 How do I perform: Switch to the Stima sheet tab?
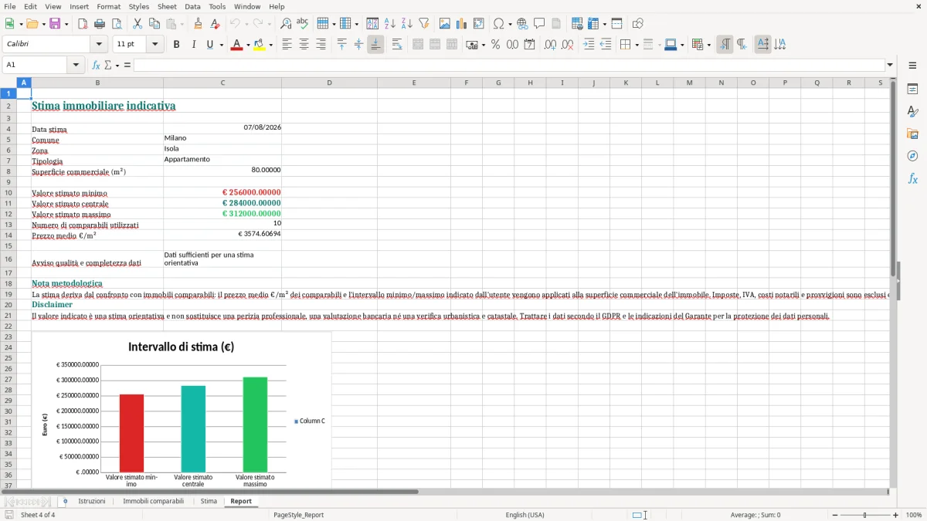(209, 501)
